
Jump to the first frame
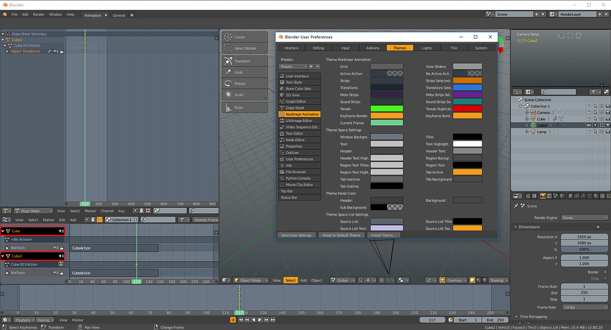tap(241, 320)
